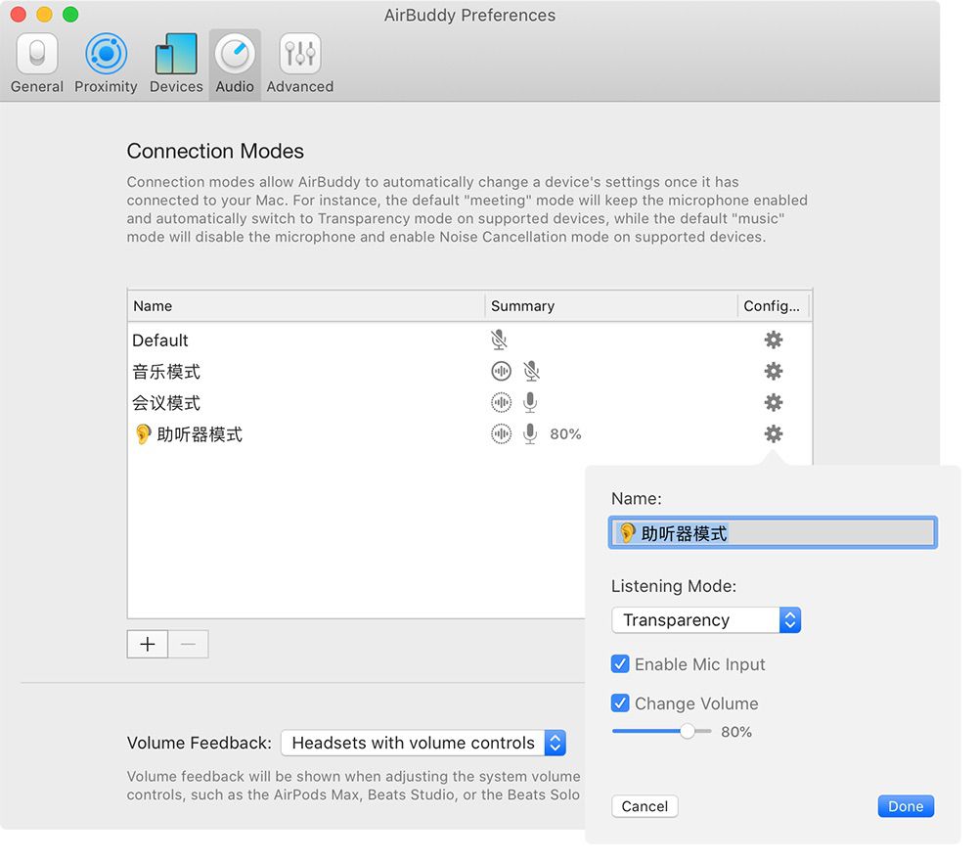978x861 pixels.
Task: Click muted mic icon in Default row
Action: (499, 340)
